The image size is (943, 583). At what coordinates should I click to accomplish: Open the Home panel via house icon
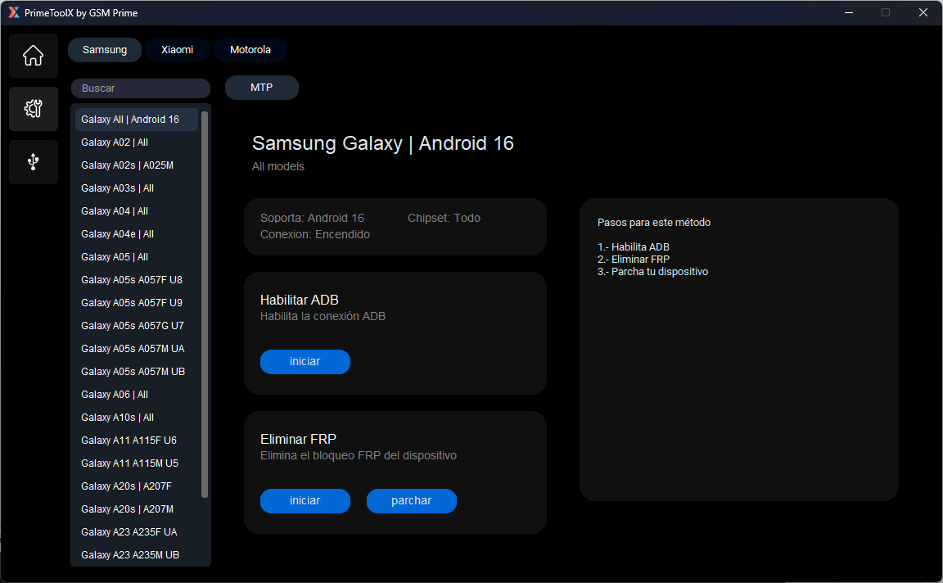33,55
